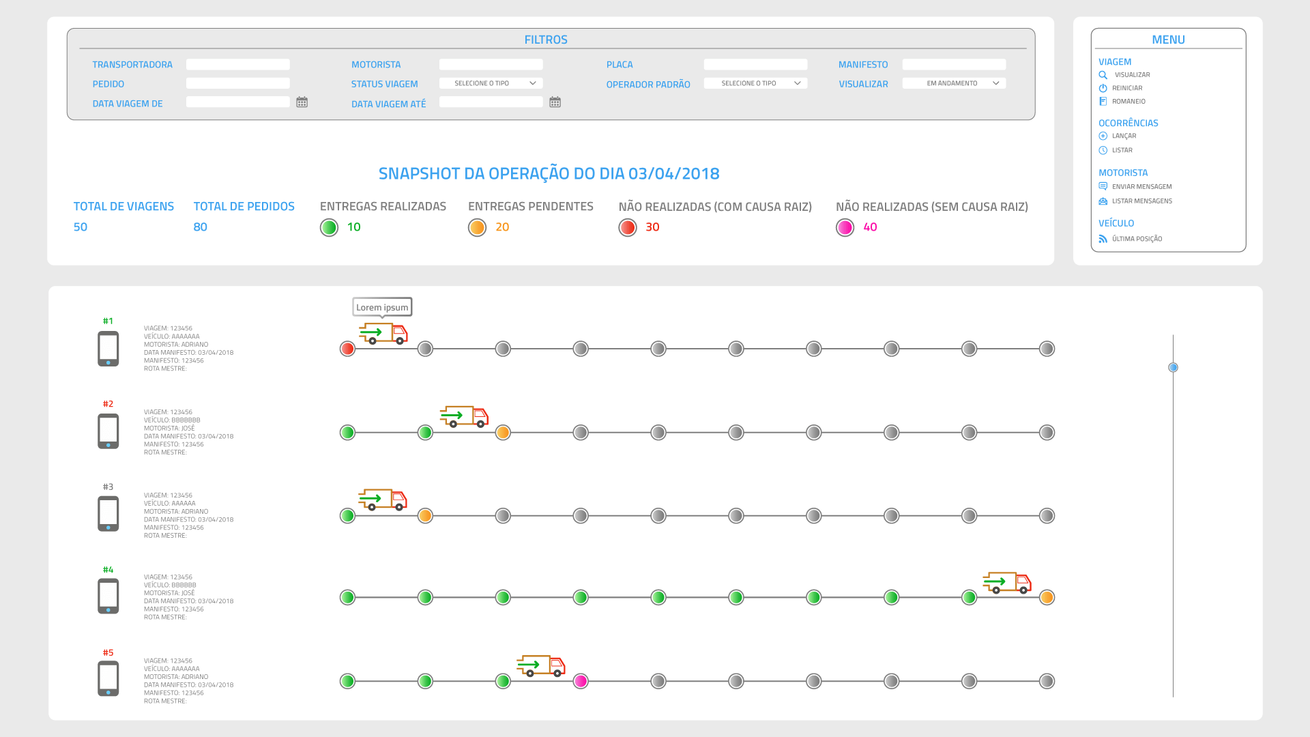1310x737 pixels.
Task: Click the Lançar plus icon
Action: (x=1103, y=136)
